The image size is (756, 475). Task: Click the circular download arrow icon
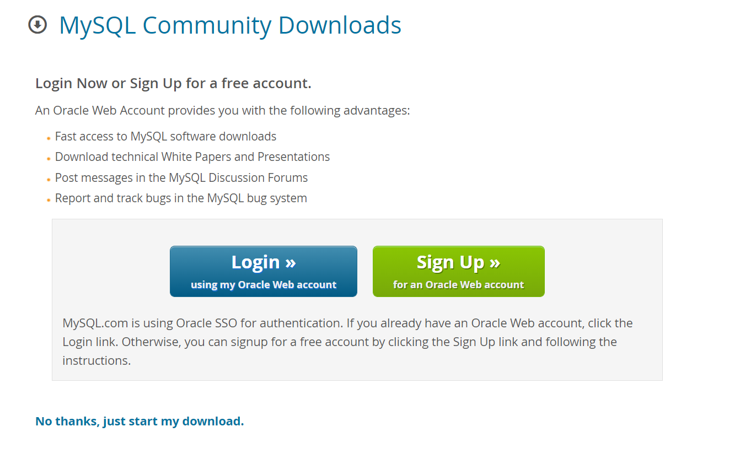(37, 25)
